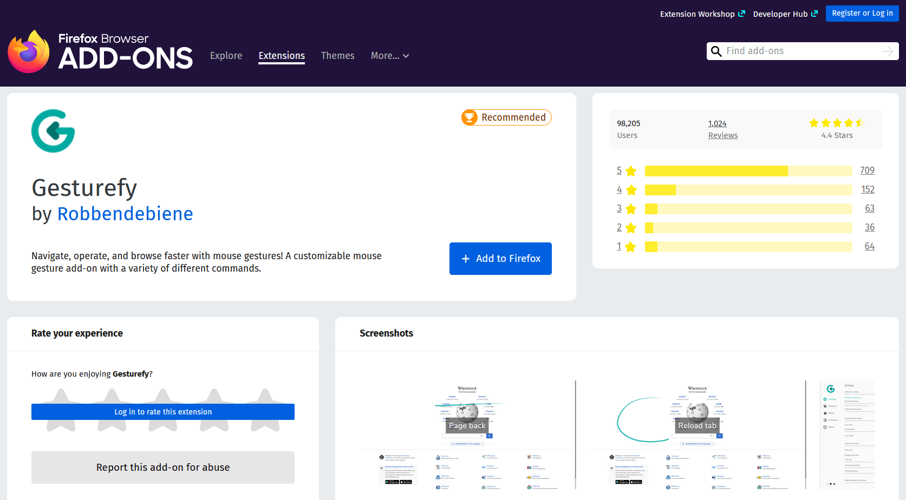Click the Firefox Browser Add-ons logo

coord(100,51)
